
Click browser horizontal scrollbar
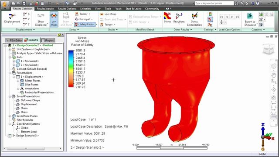(33, 148)
